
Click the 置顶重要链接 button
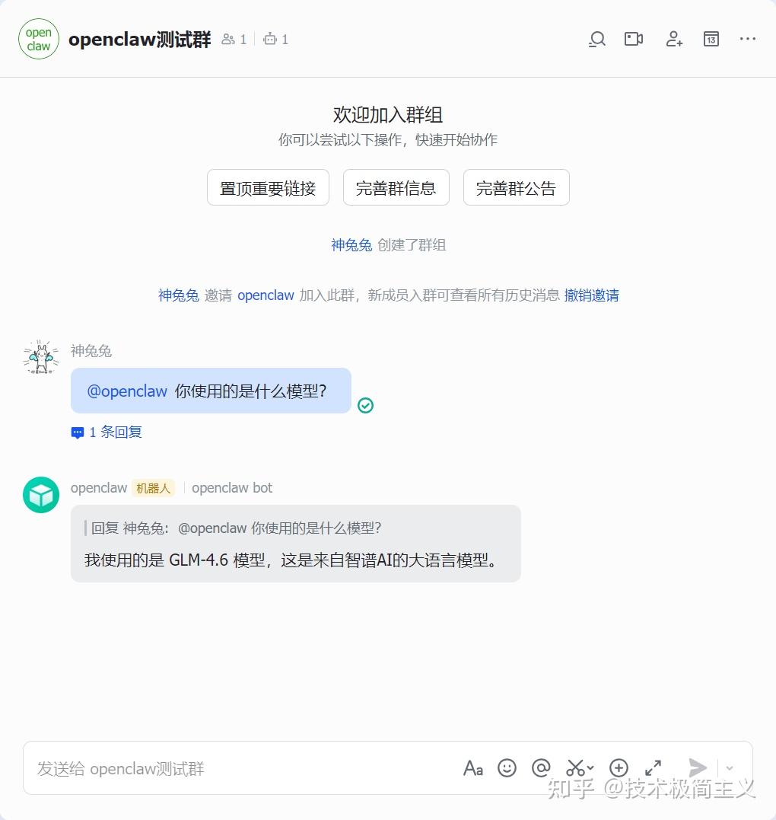tap(268, 188)
